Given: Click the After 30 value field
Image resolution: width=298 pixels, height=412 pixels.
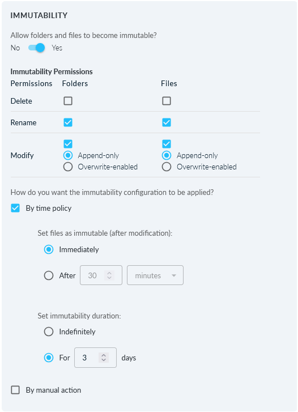Looking at the screenshot, I should (101, 275).
